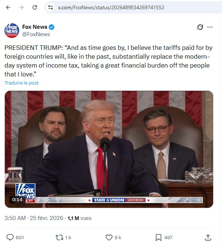Reload the page with the refresh icon

(x=35, y=7)
